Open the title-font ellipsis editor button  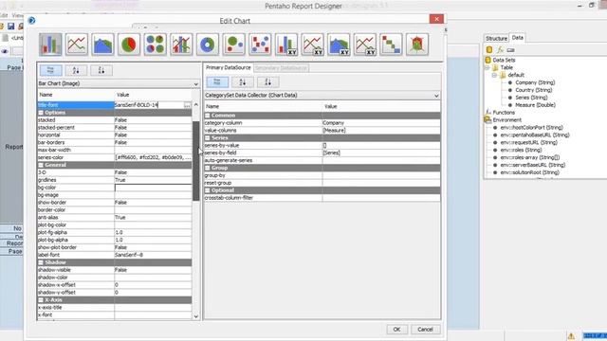(x=187, y=105)
